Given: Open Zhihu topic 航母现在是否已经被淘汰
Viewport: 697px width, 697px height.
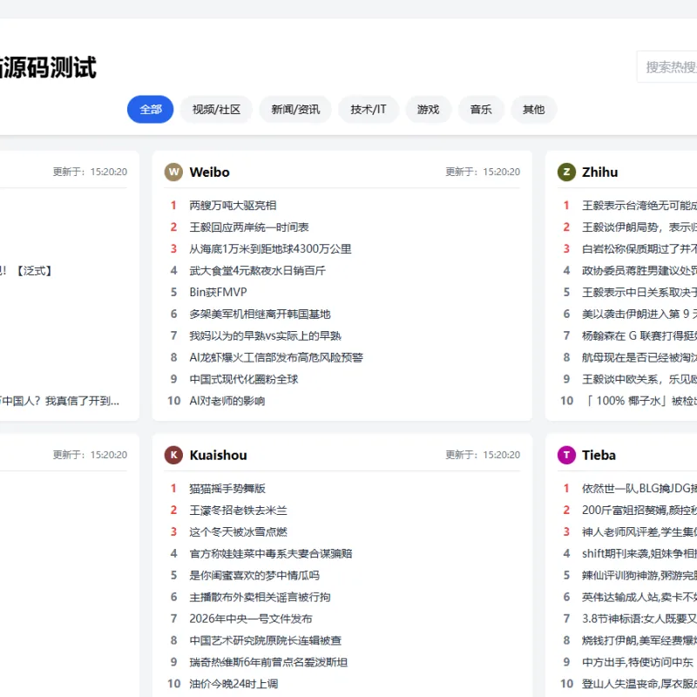Looking at the screenshot, I should point(639,357).
